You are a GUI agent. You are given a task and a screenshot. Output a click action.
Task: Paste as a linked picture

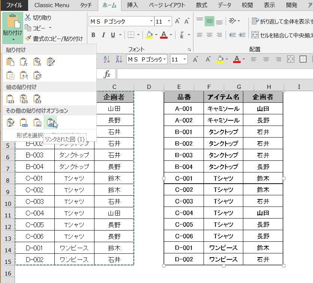pyautogui.click(x=51, y=123)
